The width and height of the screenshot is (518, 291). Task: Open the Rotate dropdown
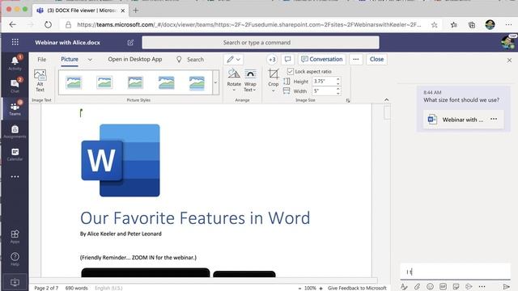point(234,80)
